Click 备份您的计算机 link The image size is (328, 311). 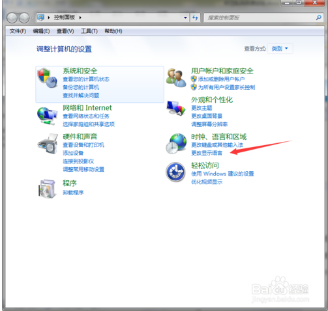pos(81,87)
